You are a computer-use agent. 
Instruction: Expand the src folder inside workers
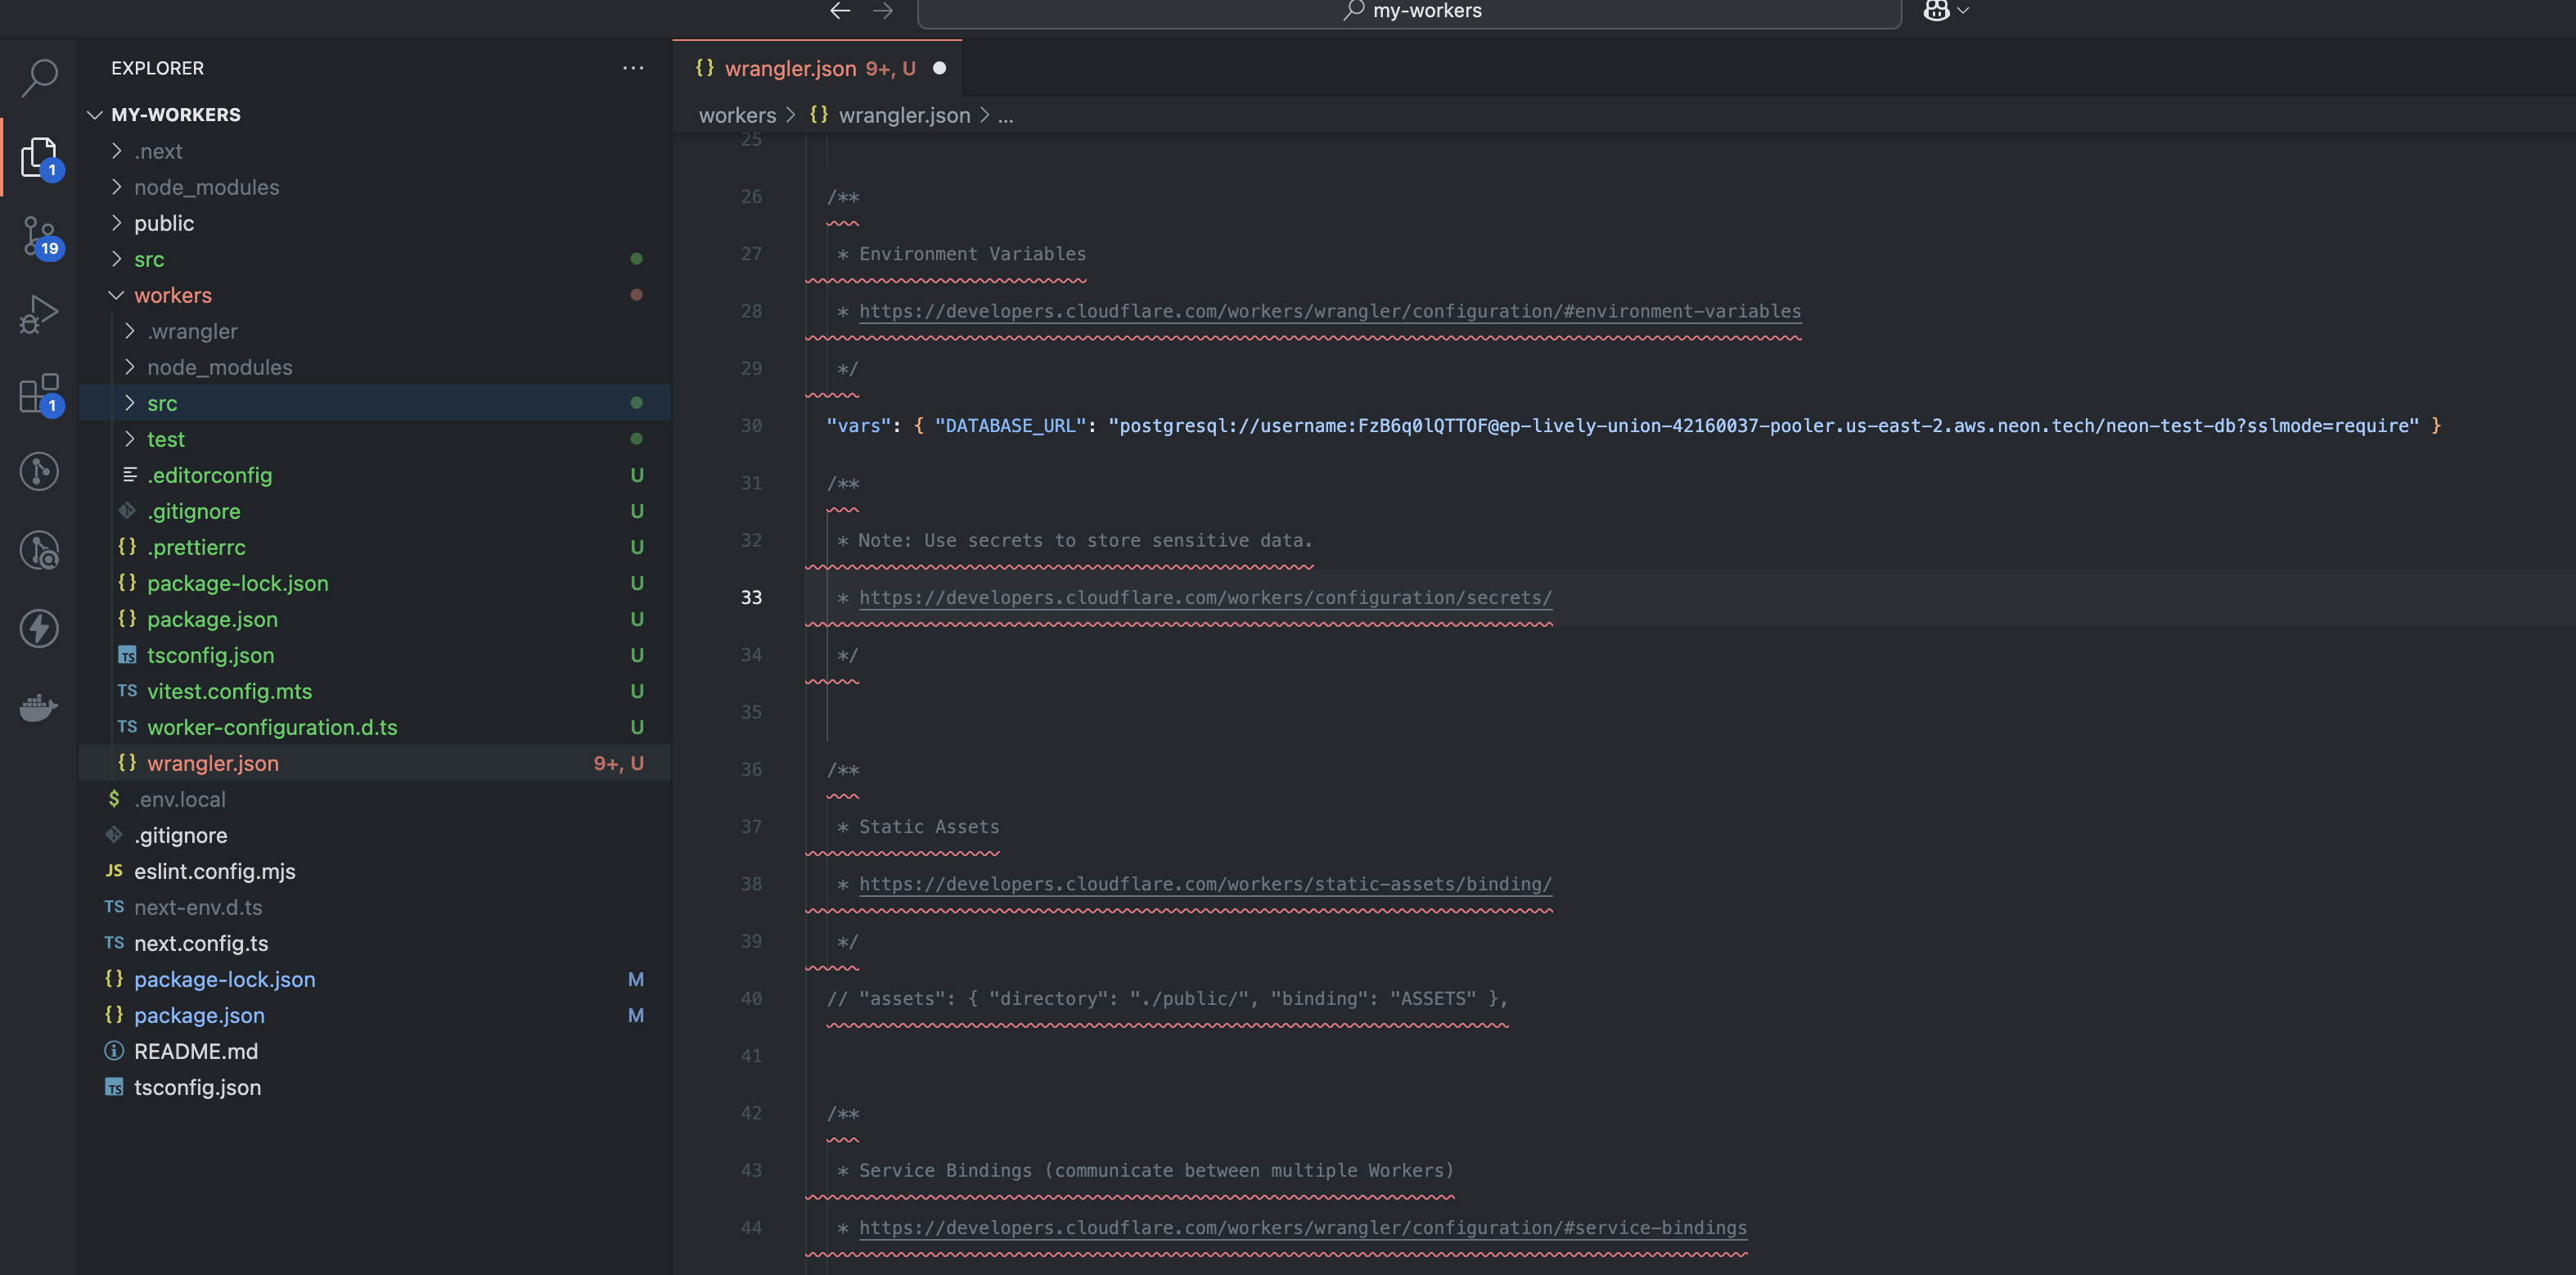tap(375, 403)
